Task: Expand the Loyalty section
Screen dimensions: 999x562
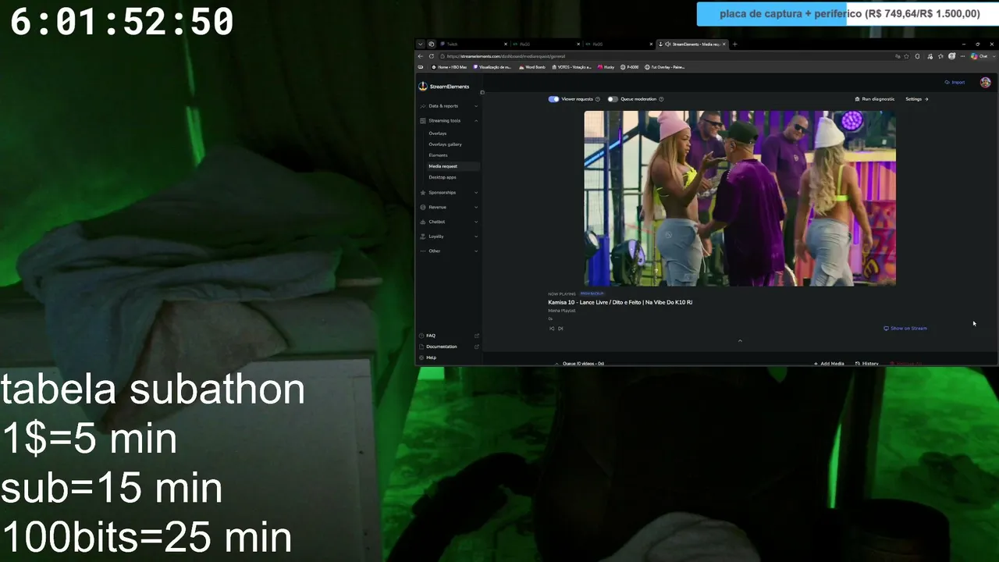Action: point(476,237)
